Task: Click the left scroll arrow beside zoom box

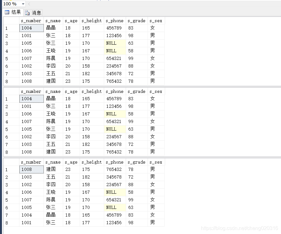Action: click(29, 4)
